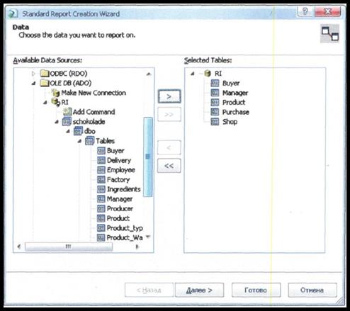The width and height of the screenshot is (350, 311).
Task: Select the Make New Connection label
Action: click(x=94, y=93)
